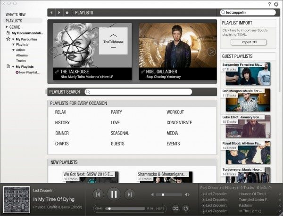Open the Events playlist category

pos(173,144)
